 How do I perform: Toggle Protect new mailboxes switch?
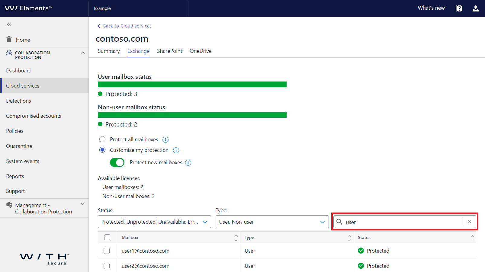(117, 162)
